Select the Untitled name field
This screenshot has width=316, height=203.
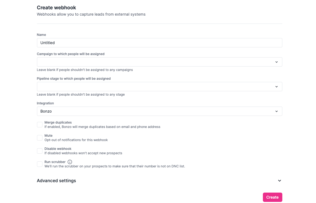pyautogui.click(x=159, y=43)
